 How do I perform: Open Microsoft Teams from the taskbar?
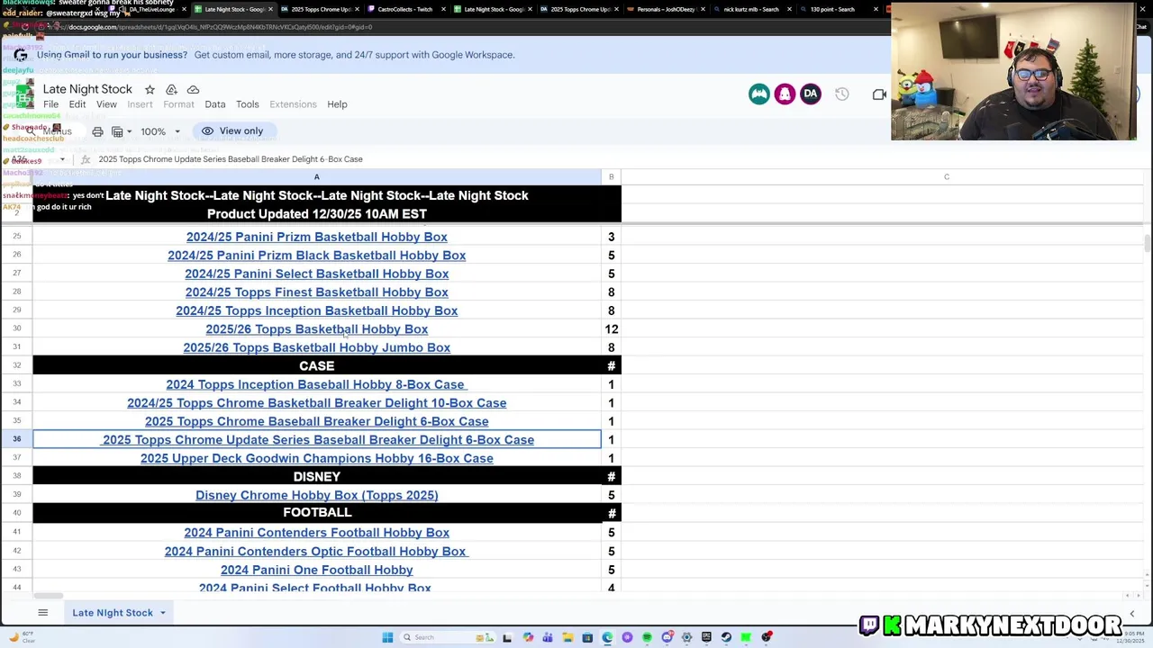tap(548, 637)
